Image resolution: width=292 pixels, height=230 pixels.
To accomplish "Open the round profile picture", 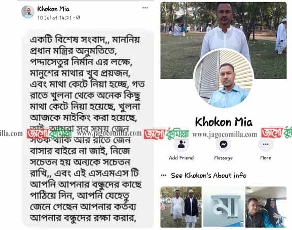I will coord(224,78).
